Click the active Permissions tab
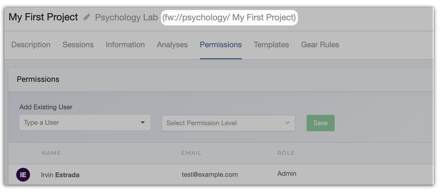This screenshot has width=443, height=192. coord(221,45)
